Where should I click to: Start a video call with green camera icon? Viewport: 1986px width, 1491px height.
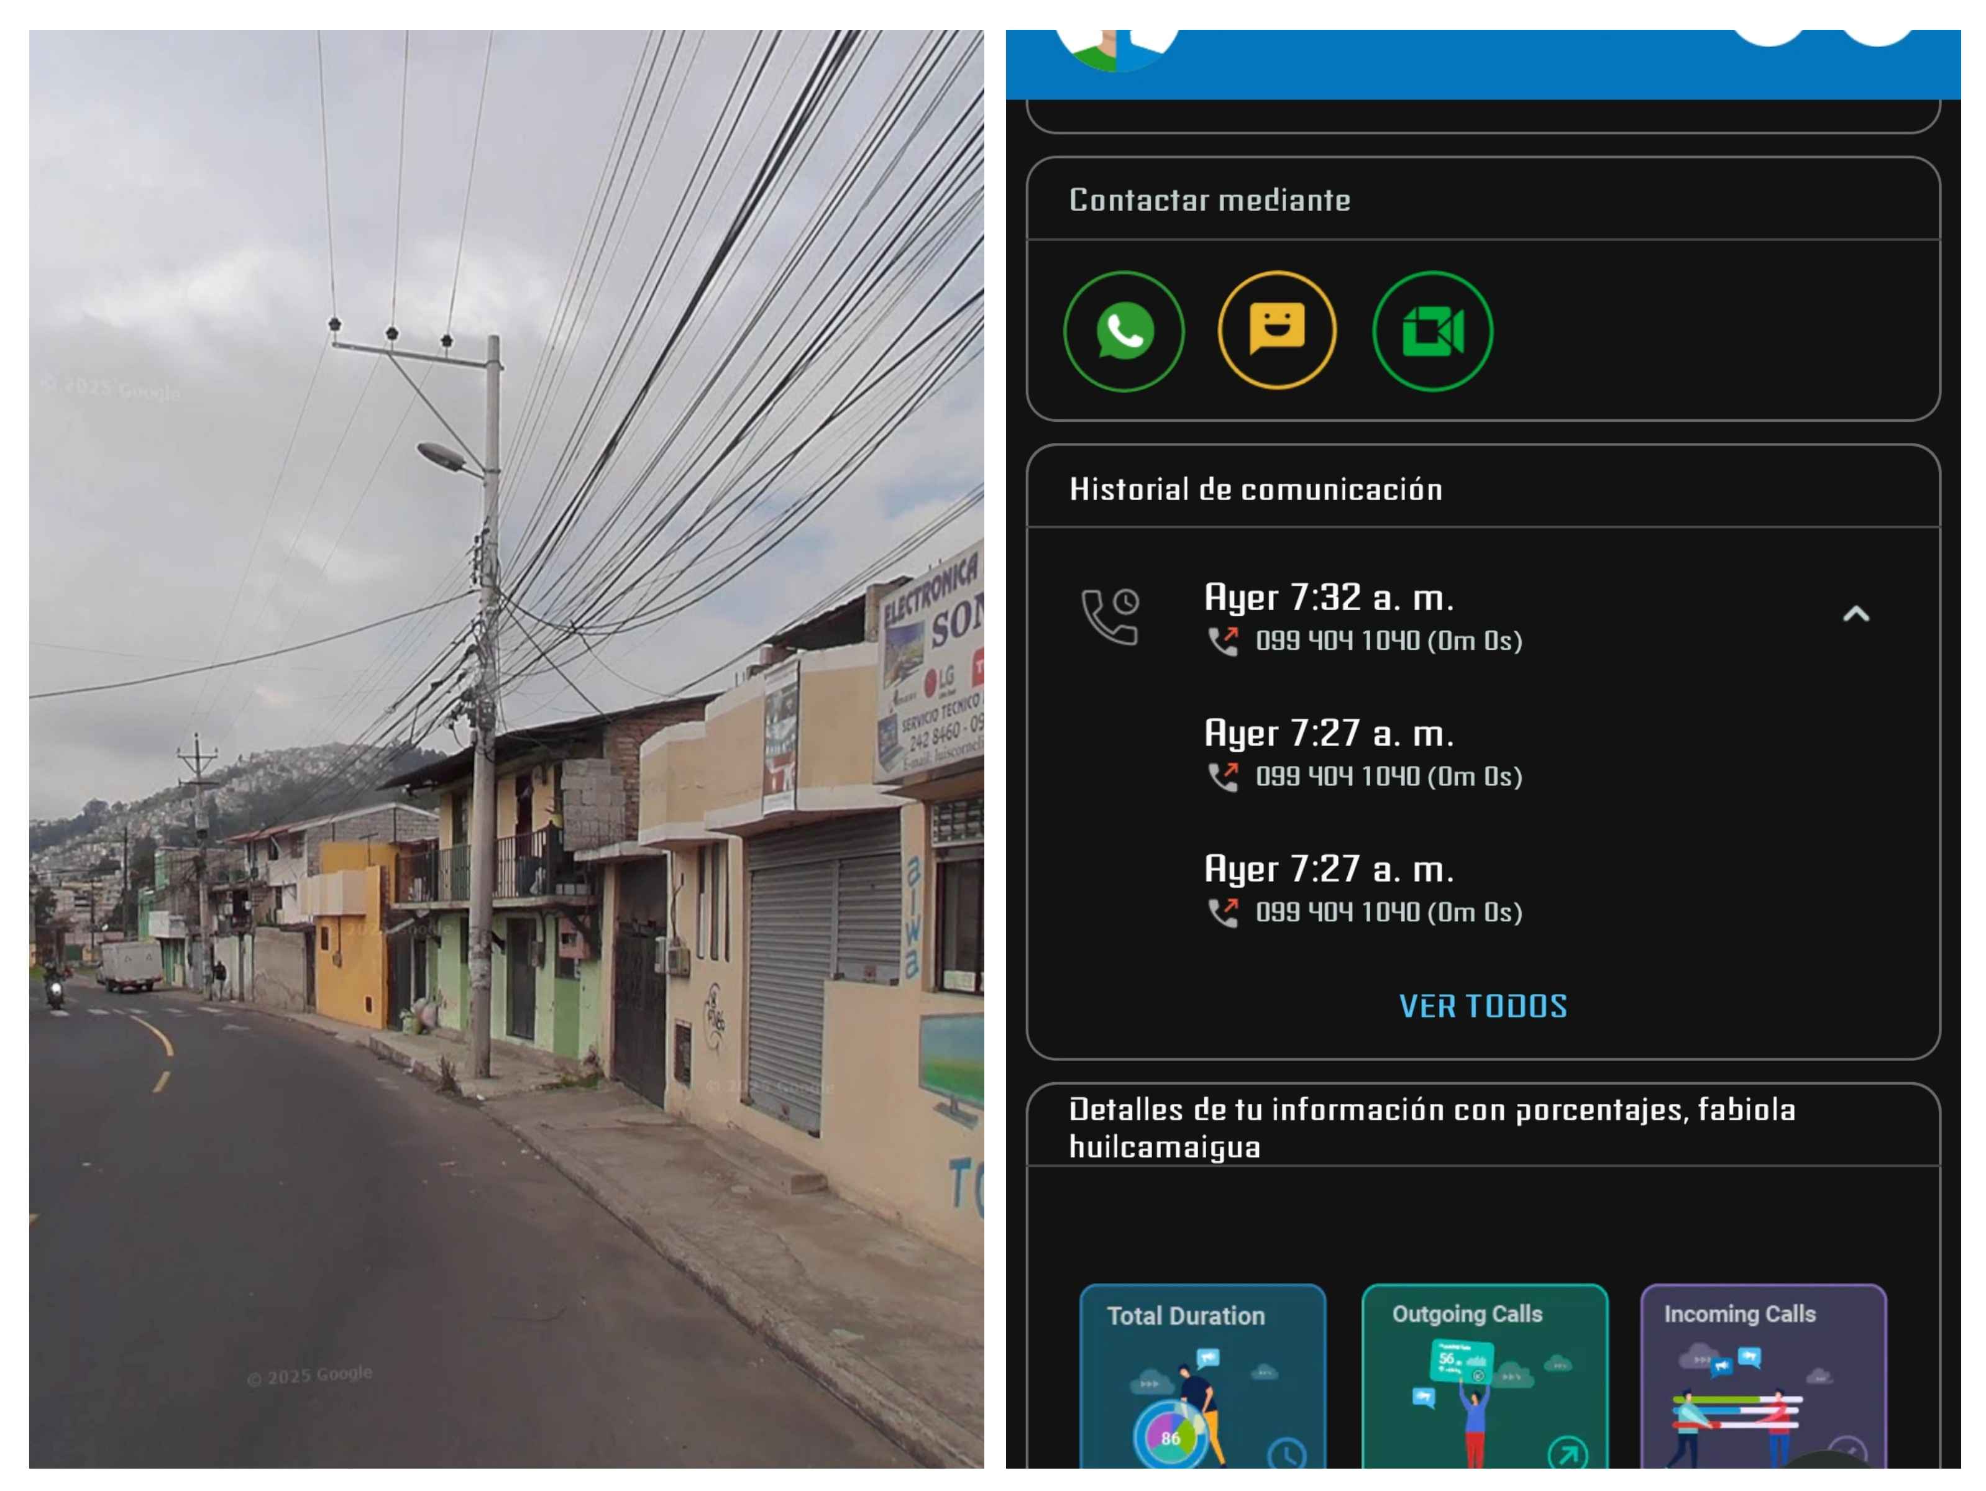click(1432, 331)
